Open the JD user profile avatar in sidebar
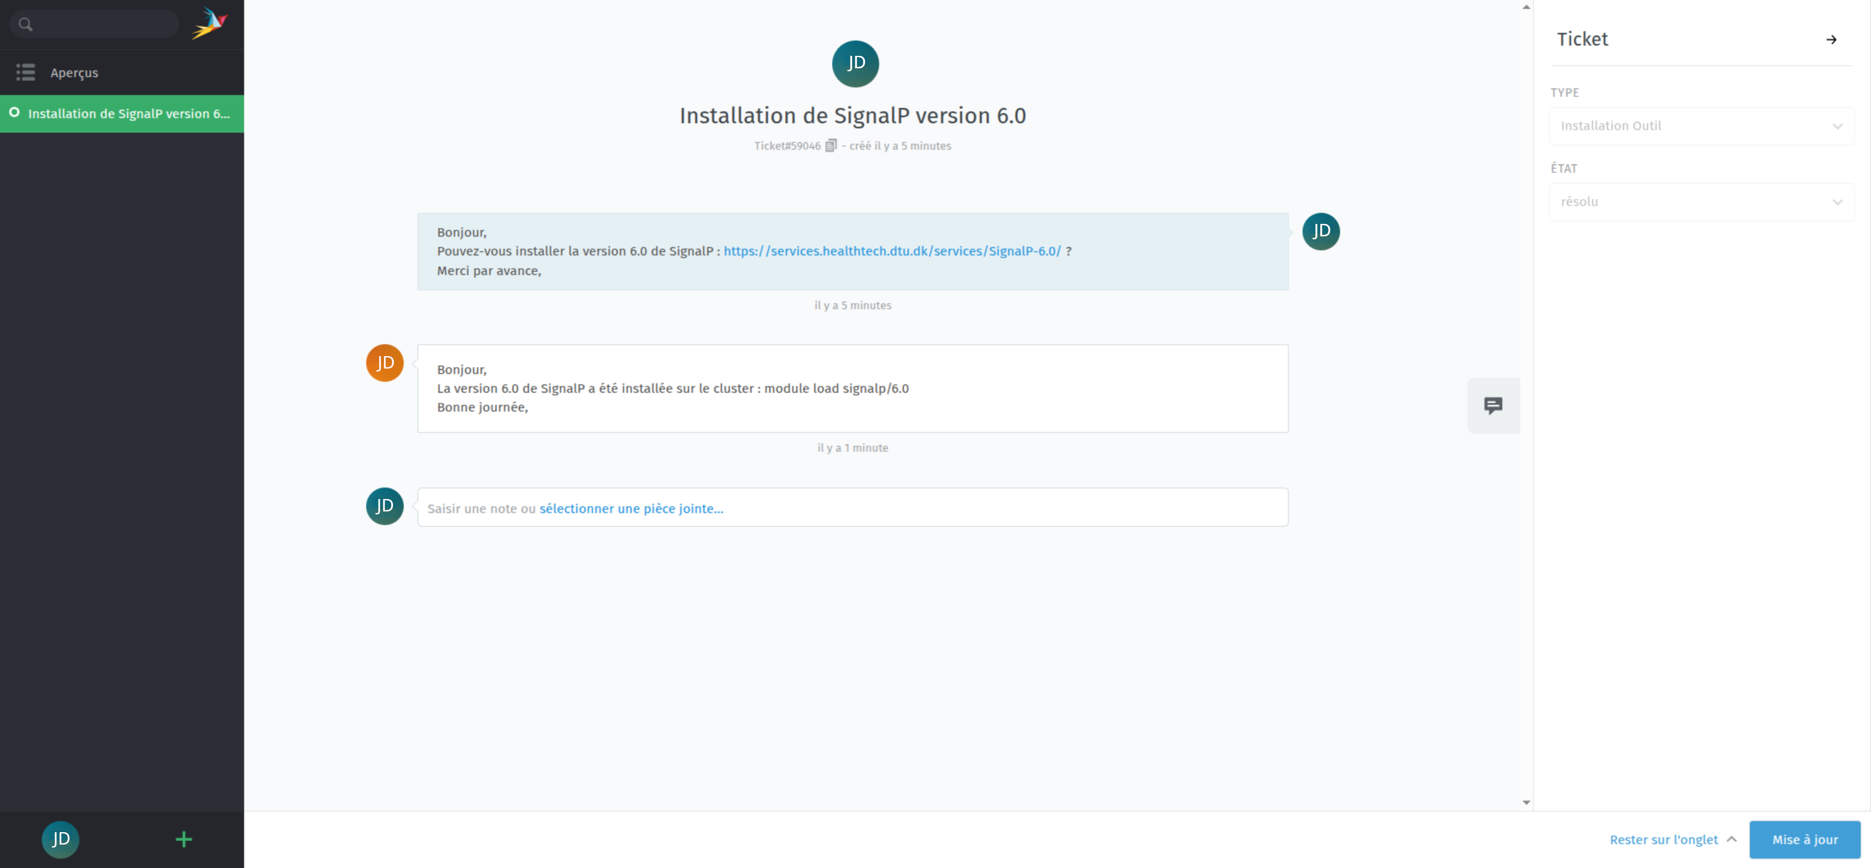Viewport: 1871px width, 868px height. tap(60, 840)
